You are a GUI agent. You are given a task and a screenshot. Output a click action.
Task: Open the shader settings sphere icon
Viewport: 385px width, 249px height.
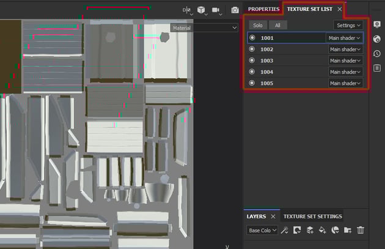[x=377, y=39]
